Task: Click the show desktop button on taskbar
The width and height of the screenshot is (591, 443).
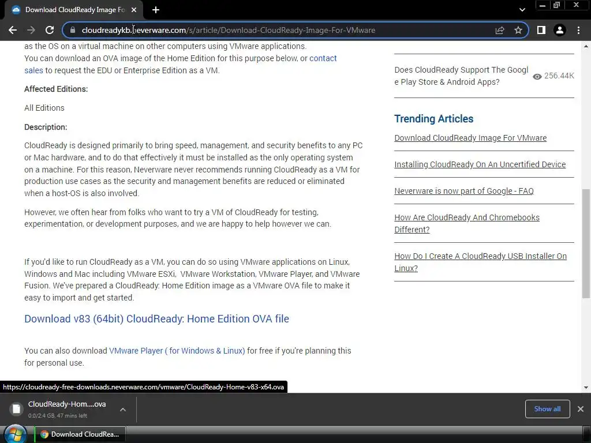Action: [x=586, y=434]
